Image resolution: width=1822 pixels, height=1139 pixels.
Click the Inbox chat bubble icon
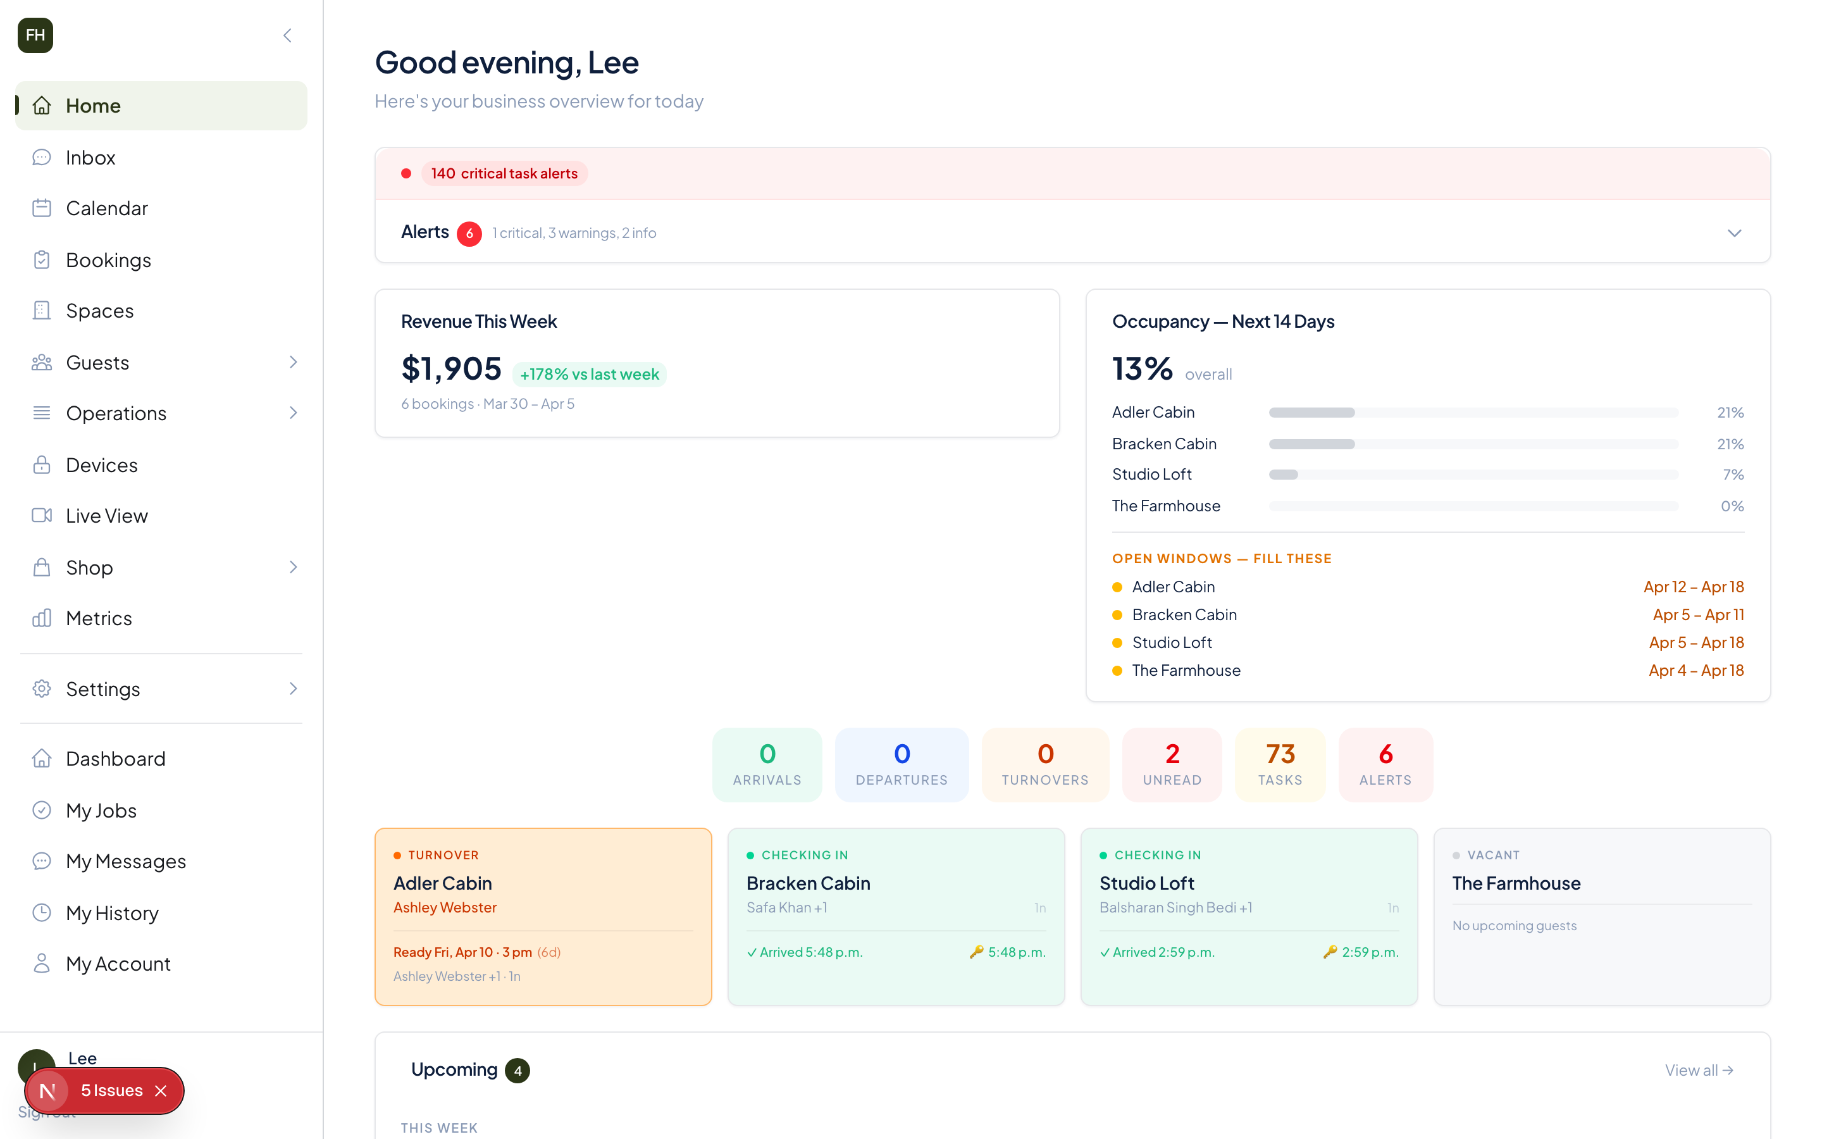42,158
